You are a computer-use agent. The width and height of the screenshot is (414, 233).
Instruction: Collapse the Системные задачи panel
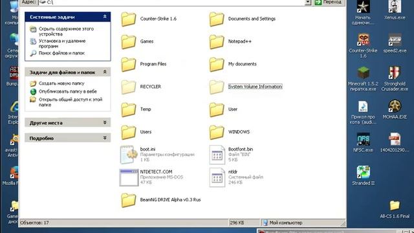point(105,17)
